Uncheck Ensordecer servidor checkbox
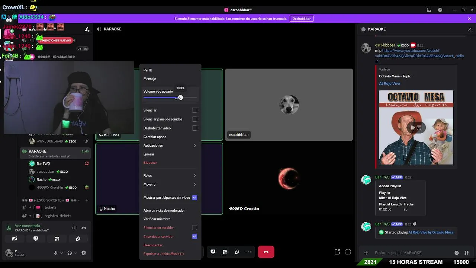Screen dimensions: 476x268 [x=194, y=236]
